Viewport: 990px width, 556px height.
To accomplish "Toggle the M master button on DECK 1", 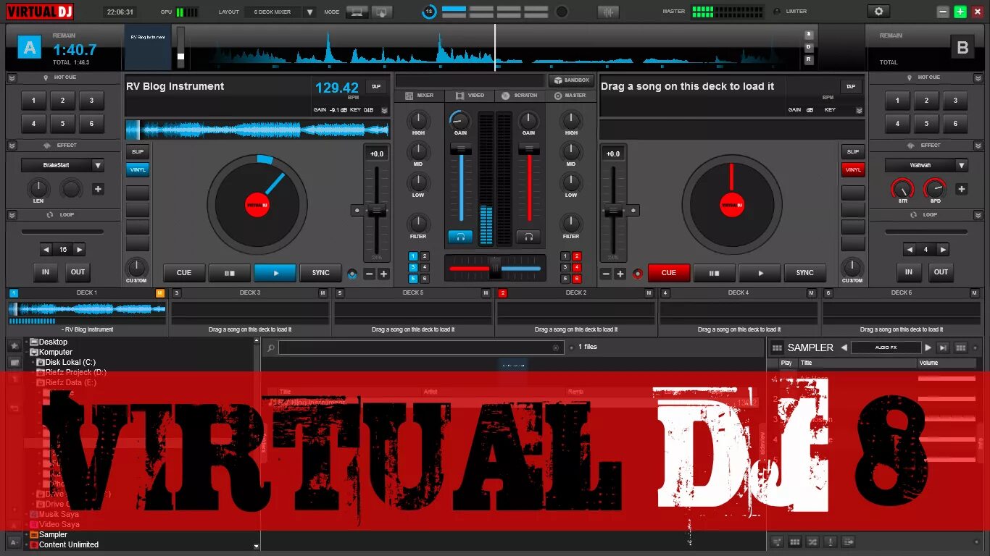I will pos(160,293).
